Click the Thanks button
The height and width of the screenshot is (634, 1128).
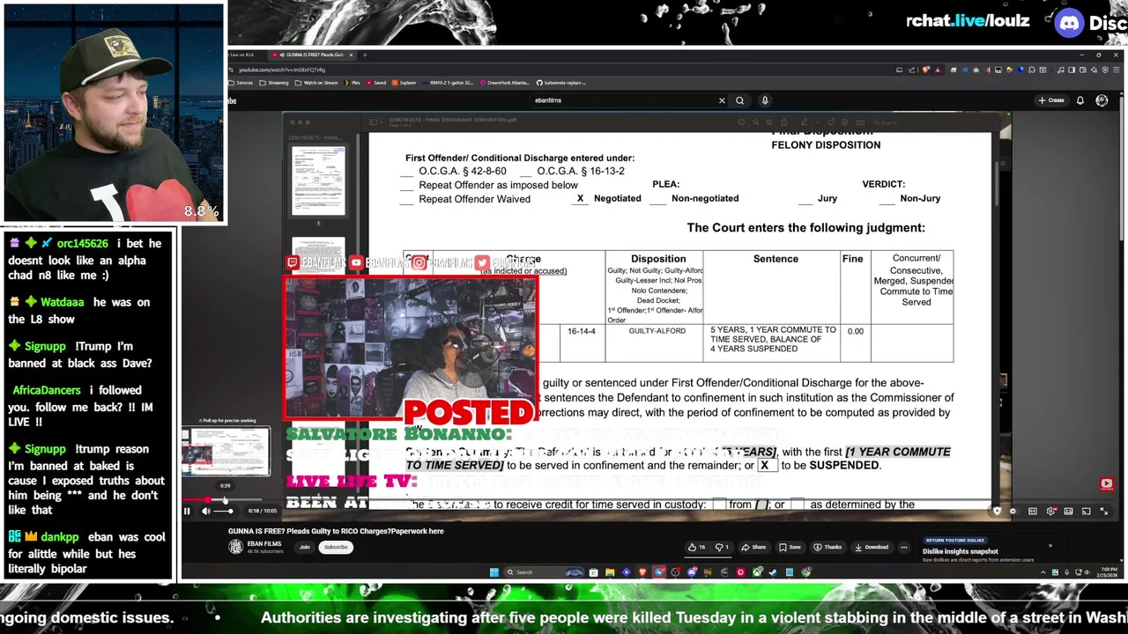coord(828,547)
